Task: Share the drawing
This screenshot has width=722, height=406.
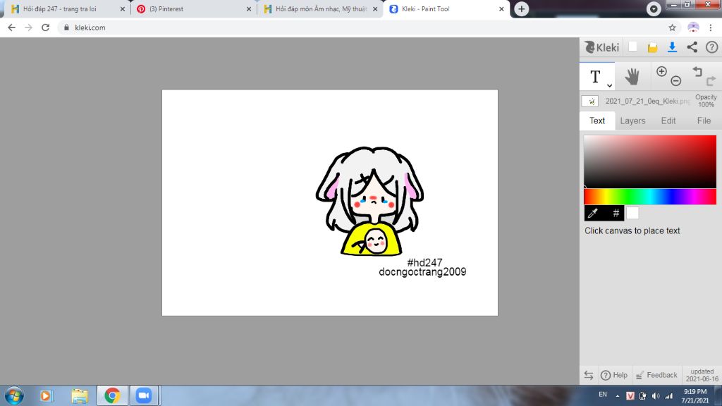Action: pyautogui.click(x=692, y=47)
